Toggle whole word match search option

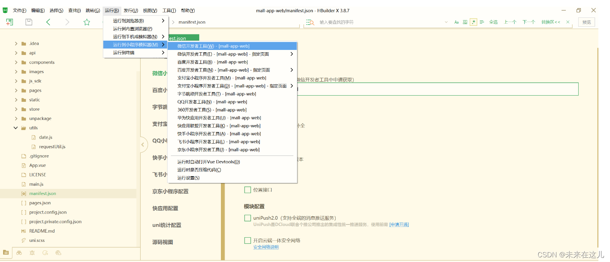click(x=465, y=22)
